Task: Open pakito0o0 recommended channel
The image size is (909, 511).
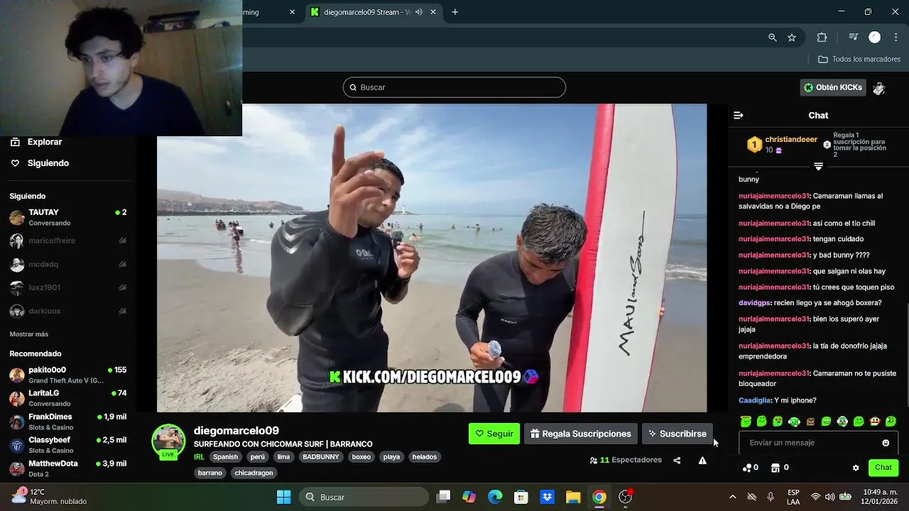Action: click(x=68, y=375)
